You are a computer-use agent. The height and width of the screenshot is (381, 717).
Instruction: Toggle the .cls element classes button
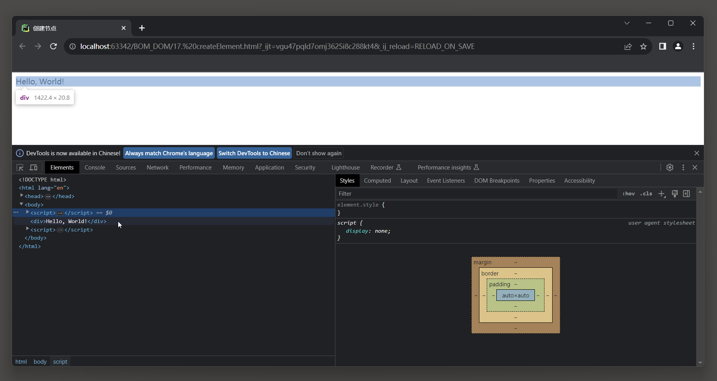click(x=646, y=194)
